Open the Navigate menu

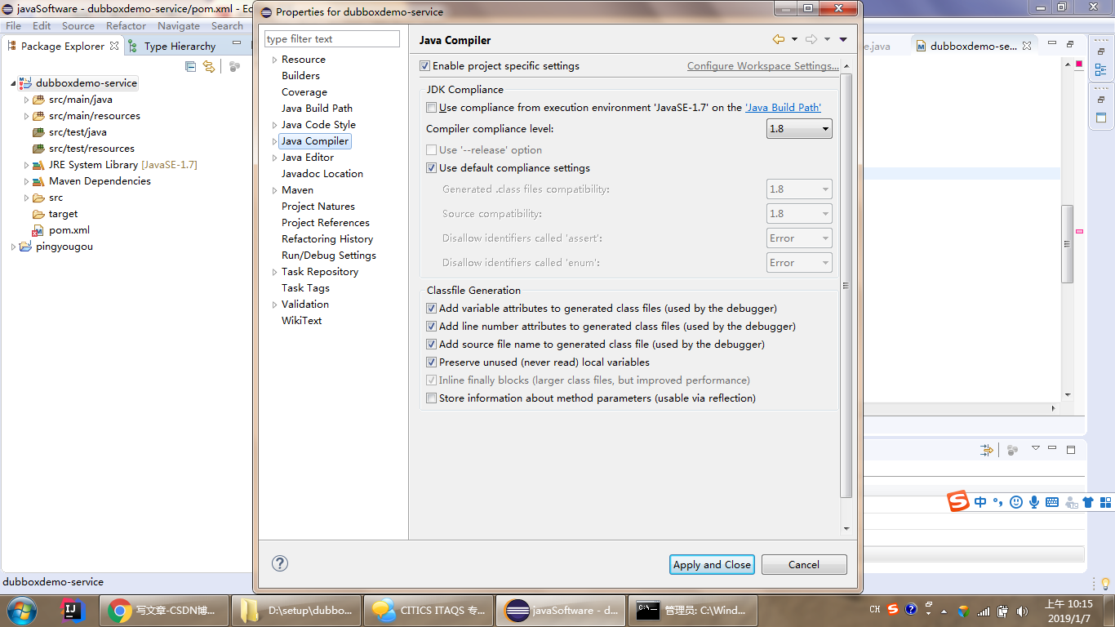click(178, 25)
